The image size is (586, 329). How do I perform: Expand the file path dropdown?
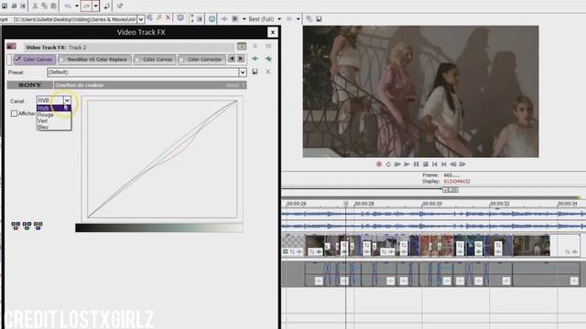141,19
